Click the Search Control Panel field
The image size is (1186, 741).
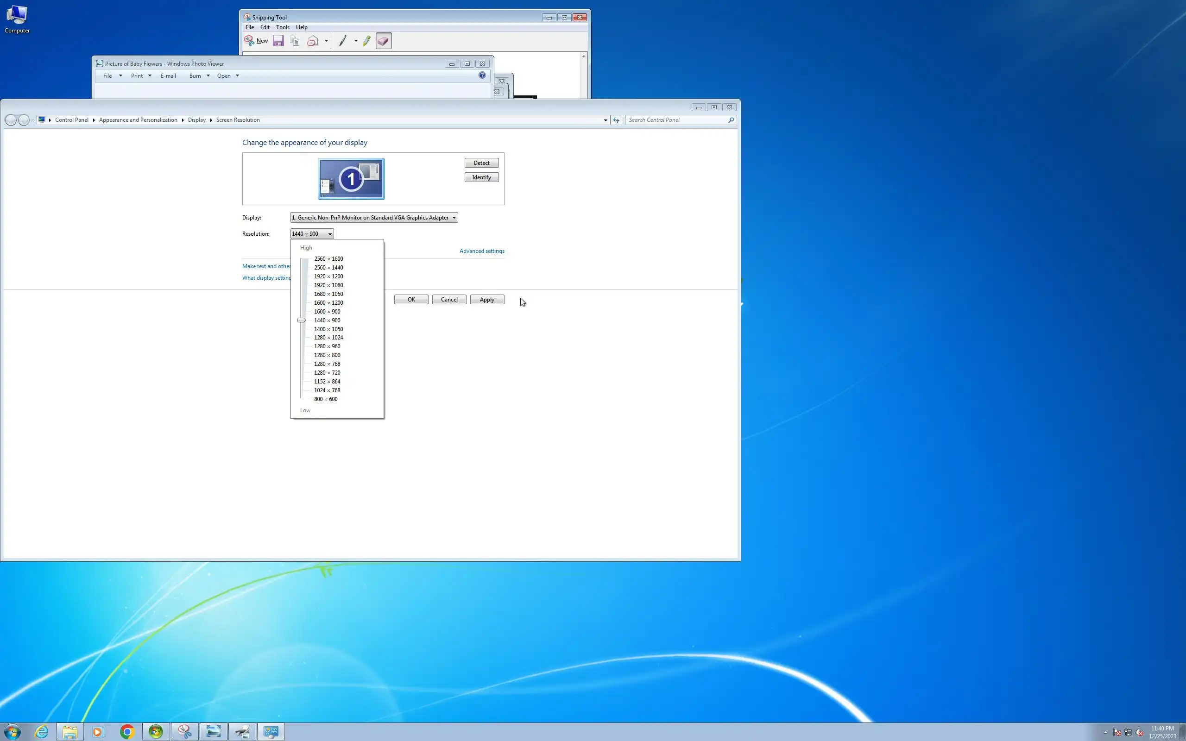(676, 120)
